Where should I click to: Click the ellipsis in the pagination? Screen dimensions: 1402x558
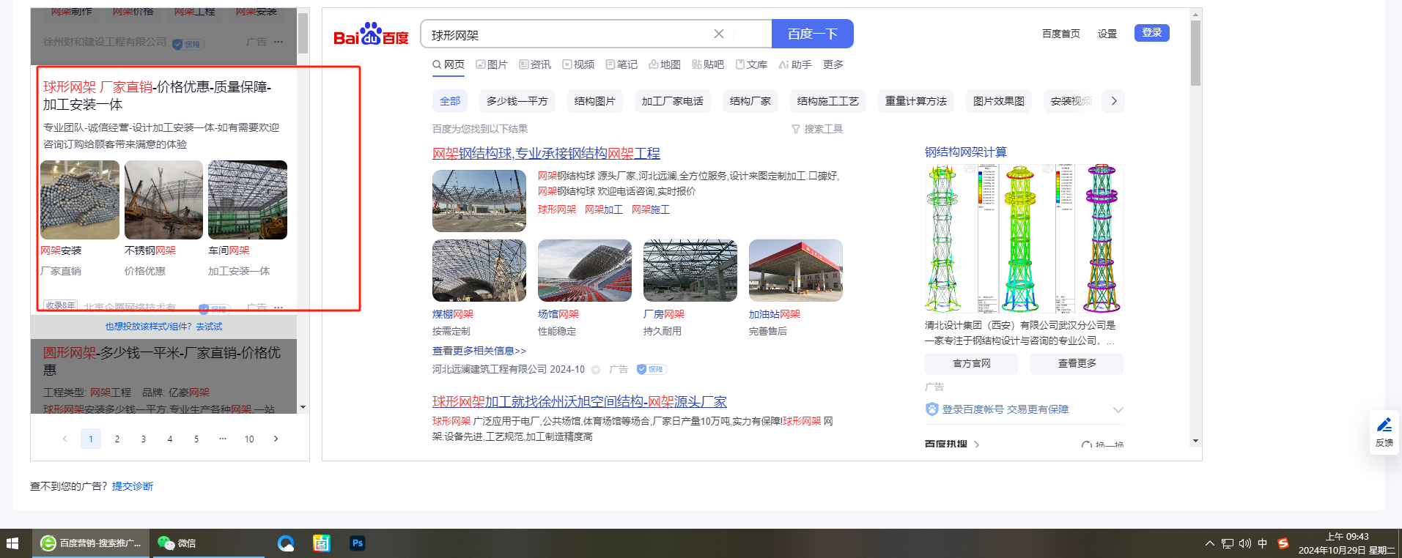[x=223, y=439]
